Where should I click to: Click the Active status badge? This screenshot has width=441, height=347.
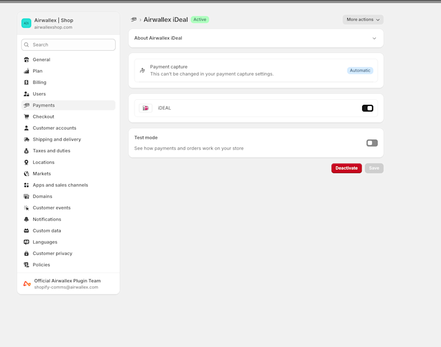(x=200, y=19)
